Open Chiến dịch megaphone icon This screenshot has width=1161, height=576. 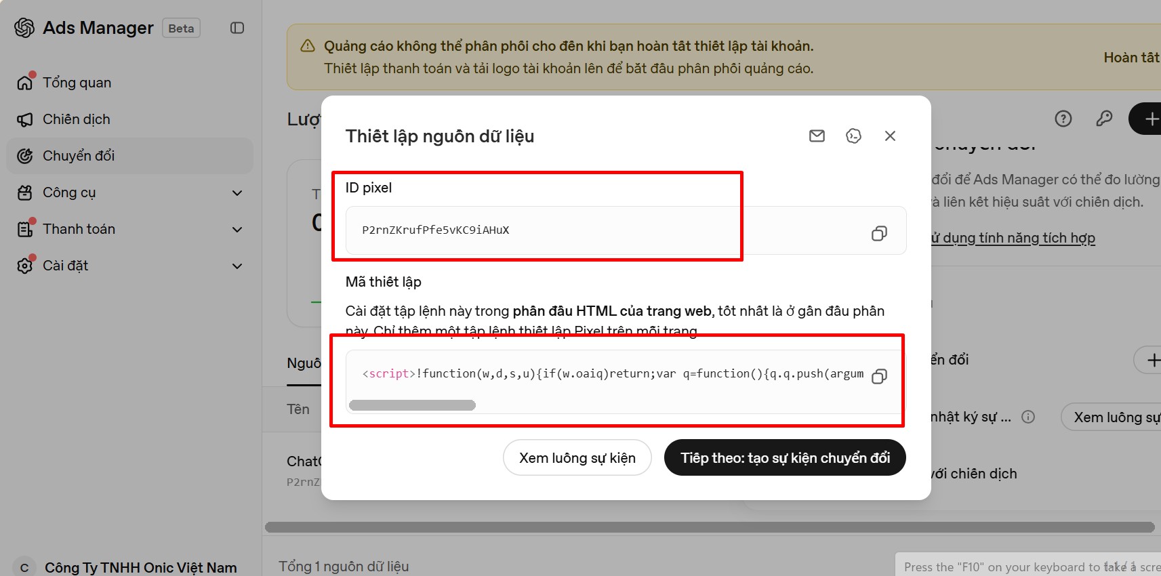coord(25,119)
